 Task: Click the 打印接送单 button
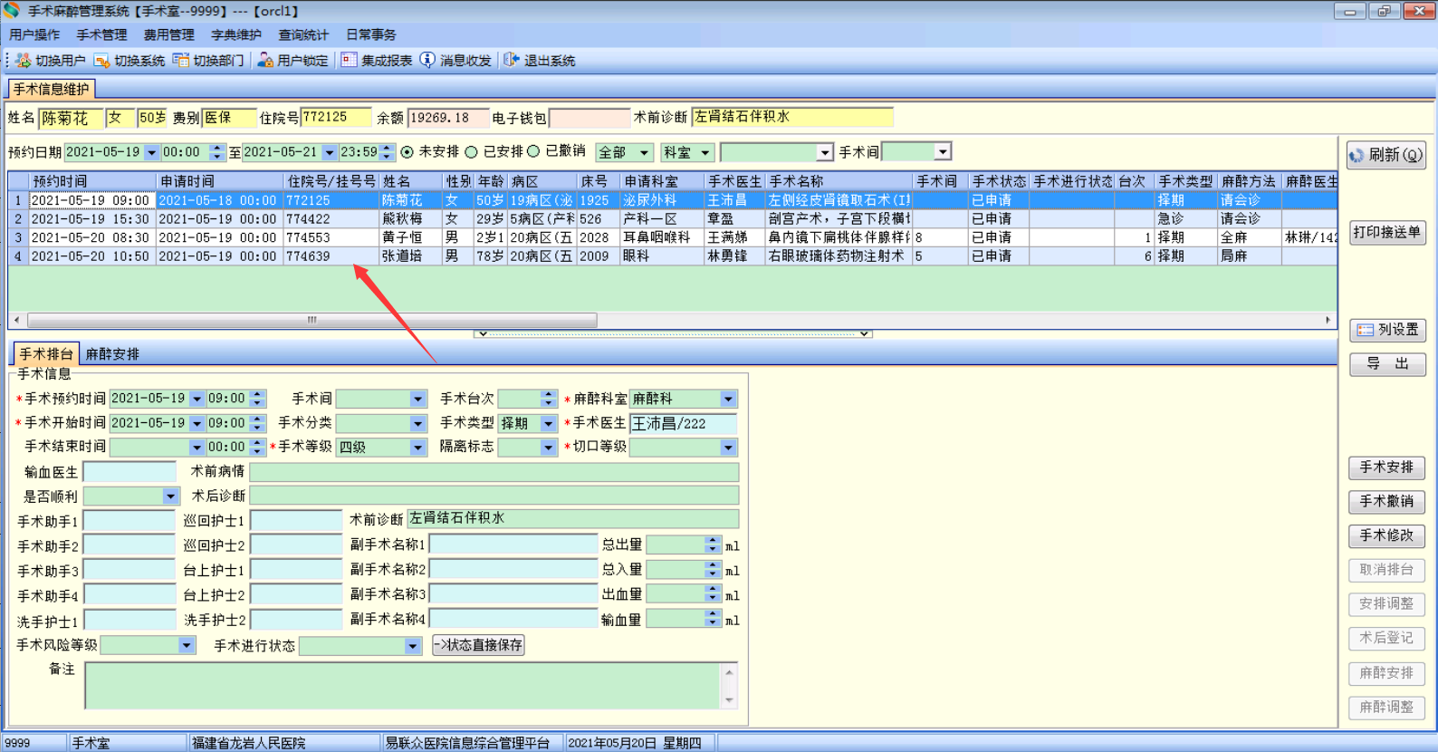click(x=1386, y=232)
